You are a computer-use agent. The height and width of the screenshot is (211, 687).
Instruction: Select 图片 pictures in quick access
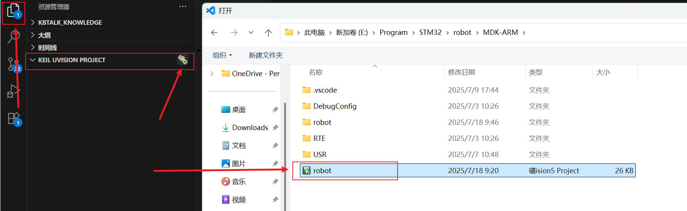tap(234, 163)
